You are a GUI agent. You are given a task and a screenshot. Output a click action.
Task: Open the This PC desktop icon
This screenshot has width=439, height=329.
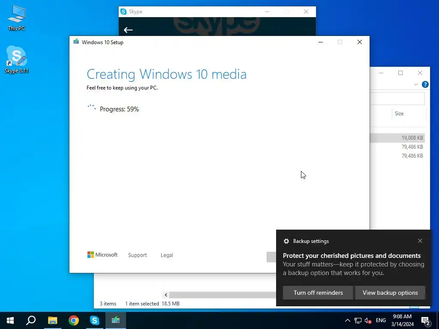pos(17,18)
